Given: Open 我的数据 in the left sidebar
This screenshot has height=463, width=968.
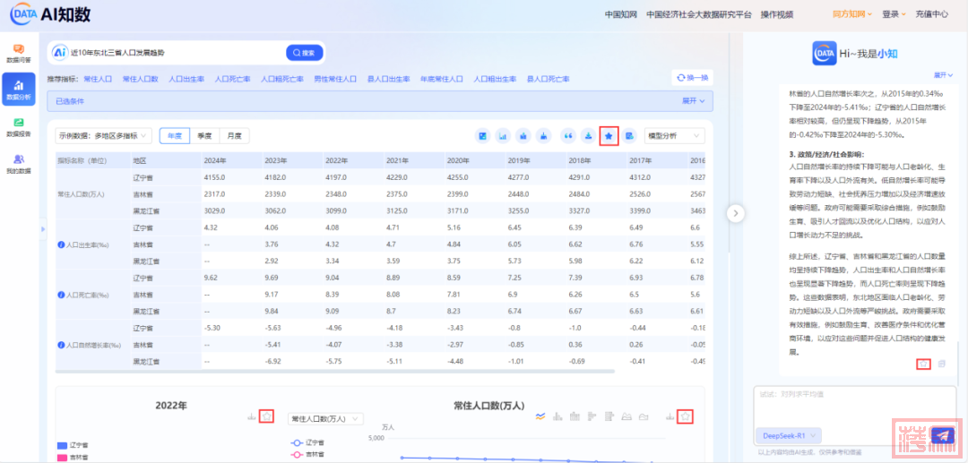Looking at the screenshot, I should pyautogui.click(x=18, y=163).
